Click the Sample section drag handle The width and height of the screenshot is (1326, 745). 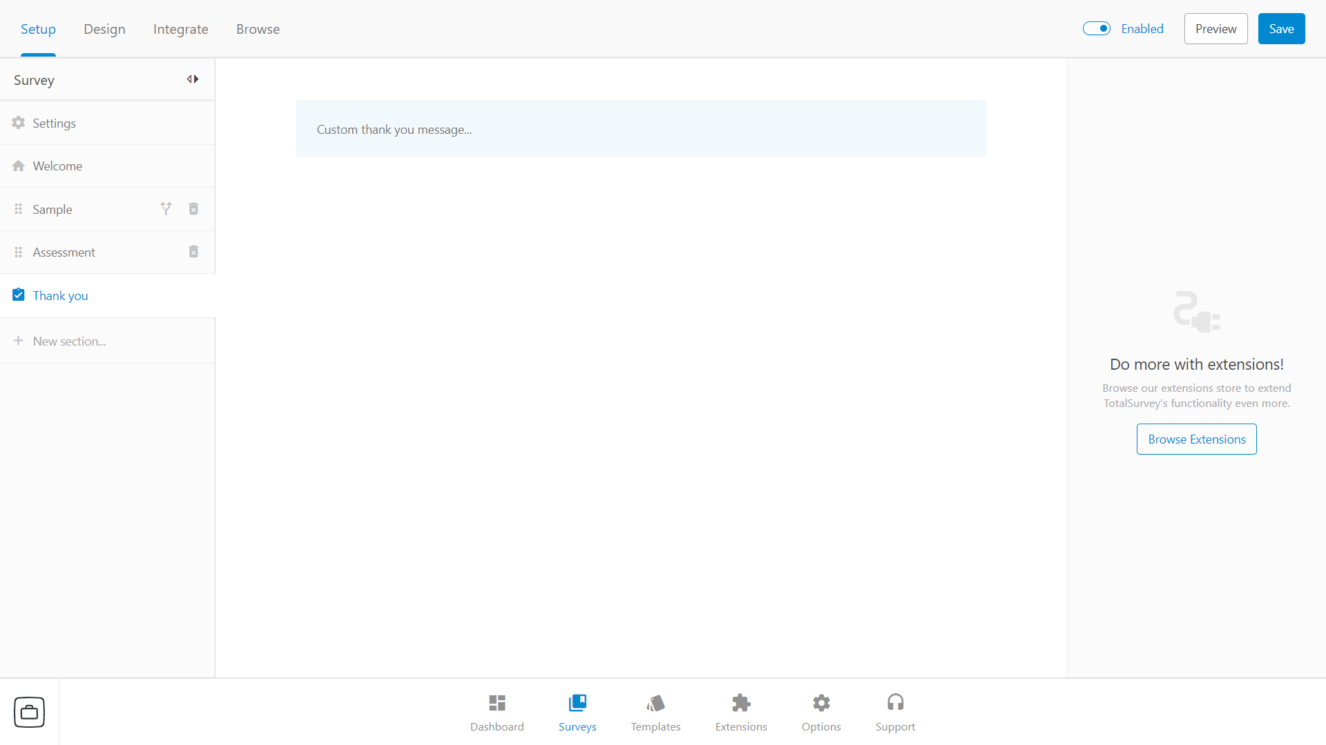tap(19, 209)
